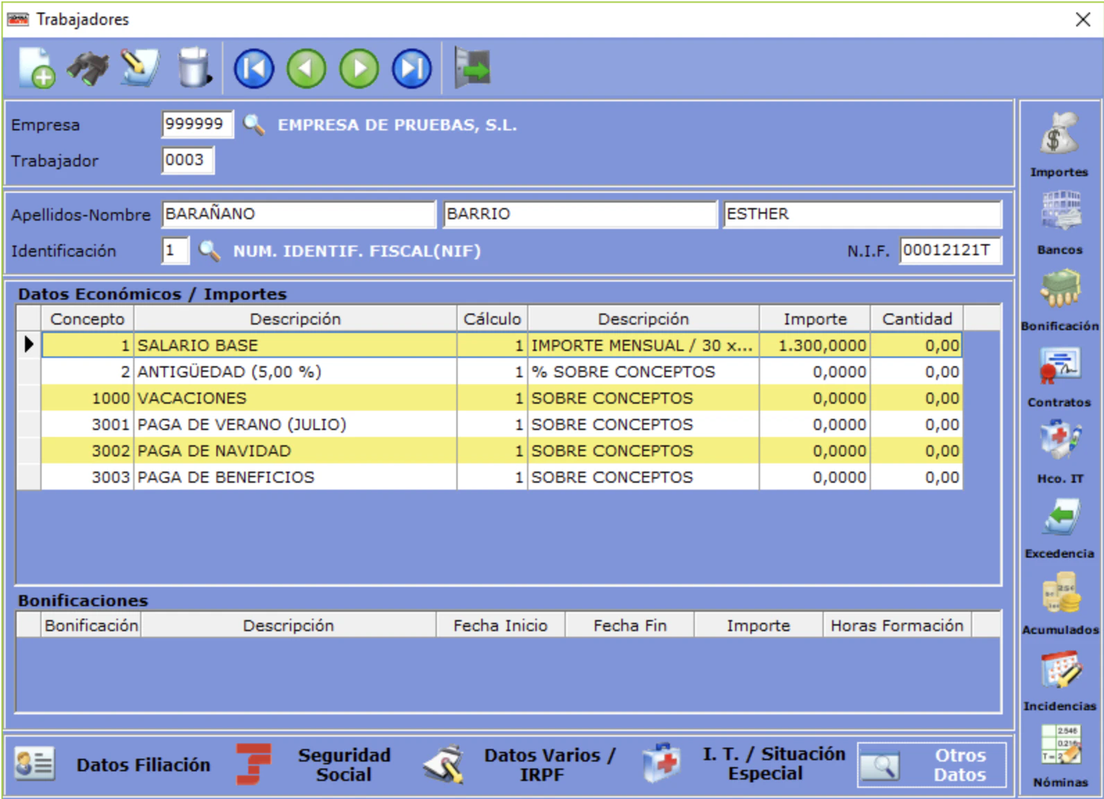Delete record using the trash can icon

[194, 67]
